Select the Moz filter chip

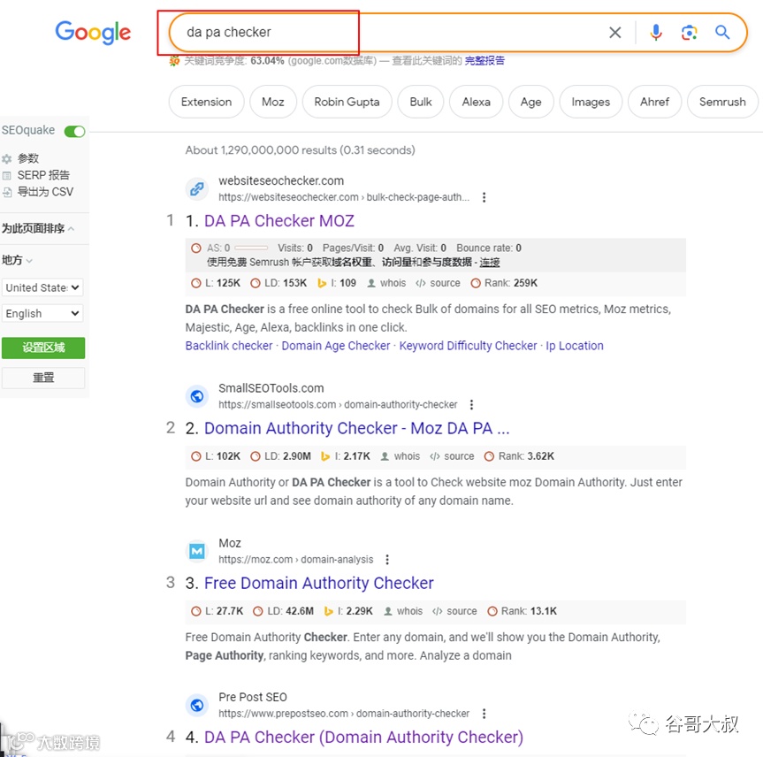pos(273,102)
